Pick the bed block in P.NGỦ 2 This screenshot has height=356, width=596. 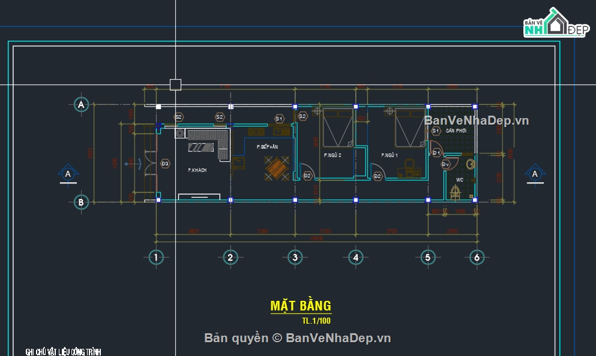pyautogui.click(x=337, y=128)
